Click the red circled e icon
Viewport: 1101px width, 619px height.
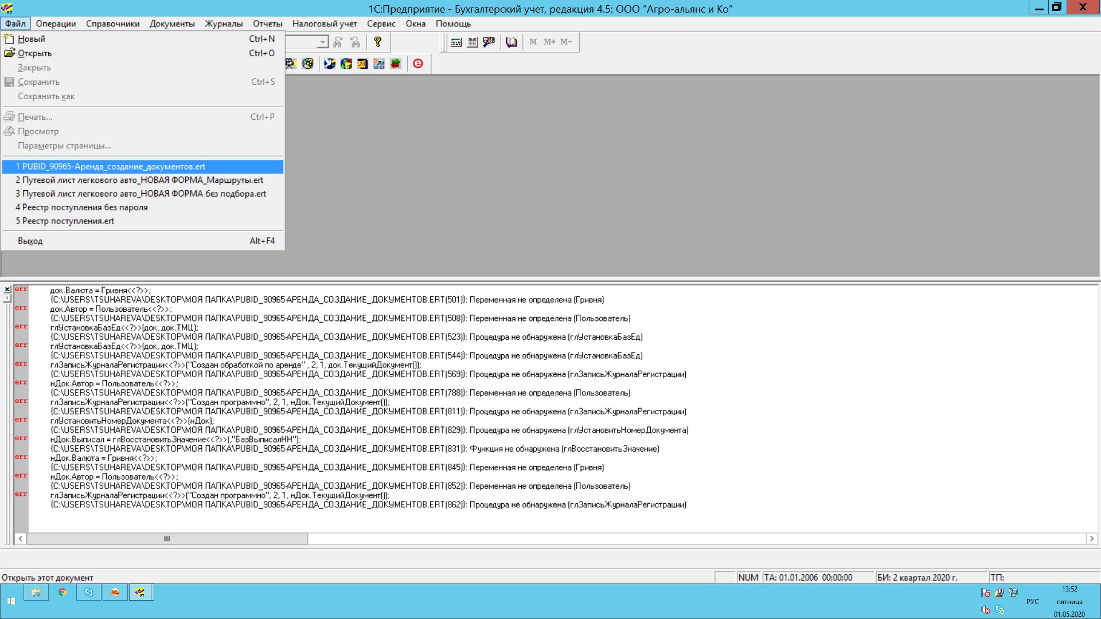coord(418,64)
